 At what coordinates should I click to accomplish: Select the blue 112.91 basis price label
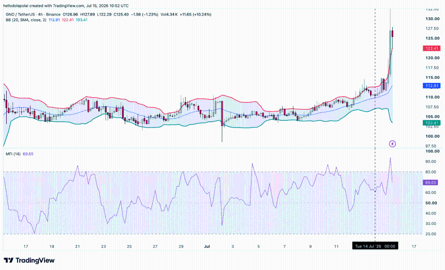point(432,86)
